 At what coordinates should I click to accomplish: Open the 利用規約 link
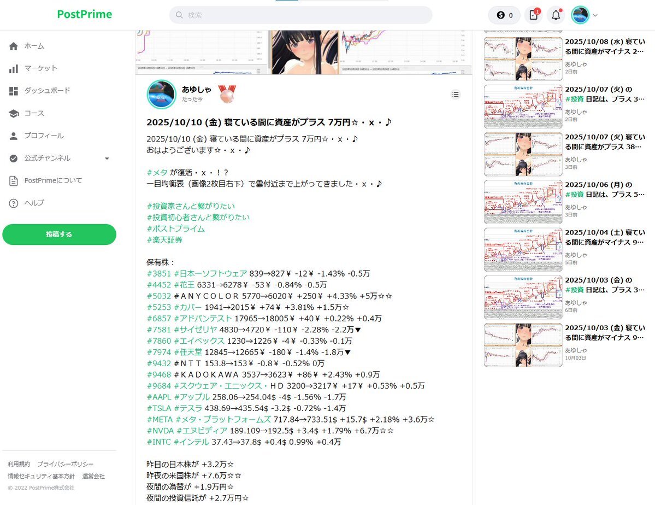(x=19, y=464)
